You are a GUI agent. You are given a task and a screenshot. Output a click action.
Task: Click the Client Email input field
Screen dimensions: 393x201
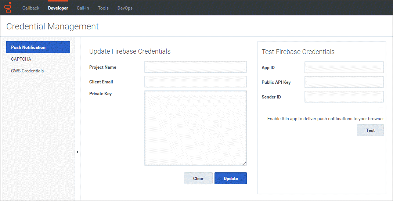point(195,82)
